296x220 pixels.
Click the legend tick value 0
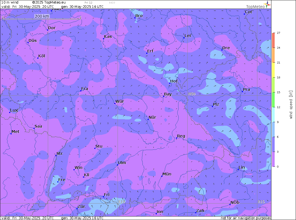[278, 166]
